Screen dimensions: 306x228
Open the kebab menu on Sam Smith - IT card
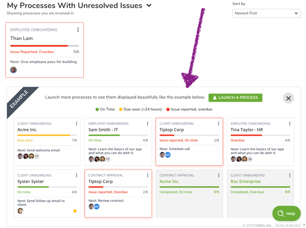147,123
